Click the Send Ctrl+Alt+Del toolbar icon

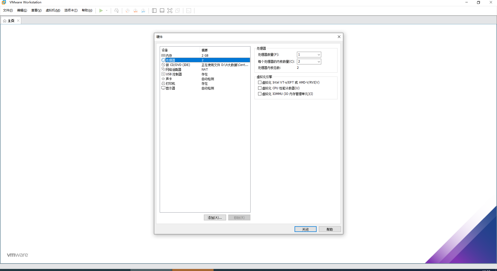pyautogui.click(x=116, y=11)
